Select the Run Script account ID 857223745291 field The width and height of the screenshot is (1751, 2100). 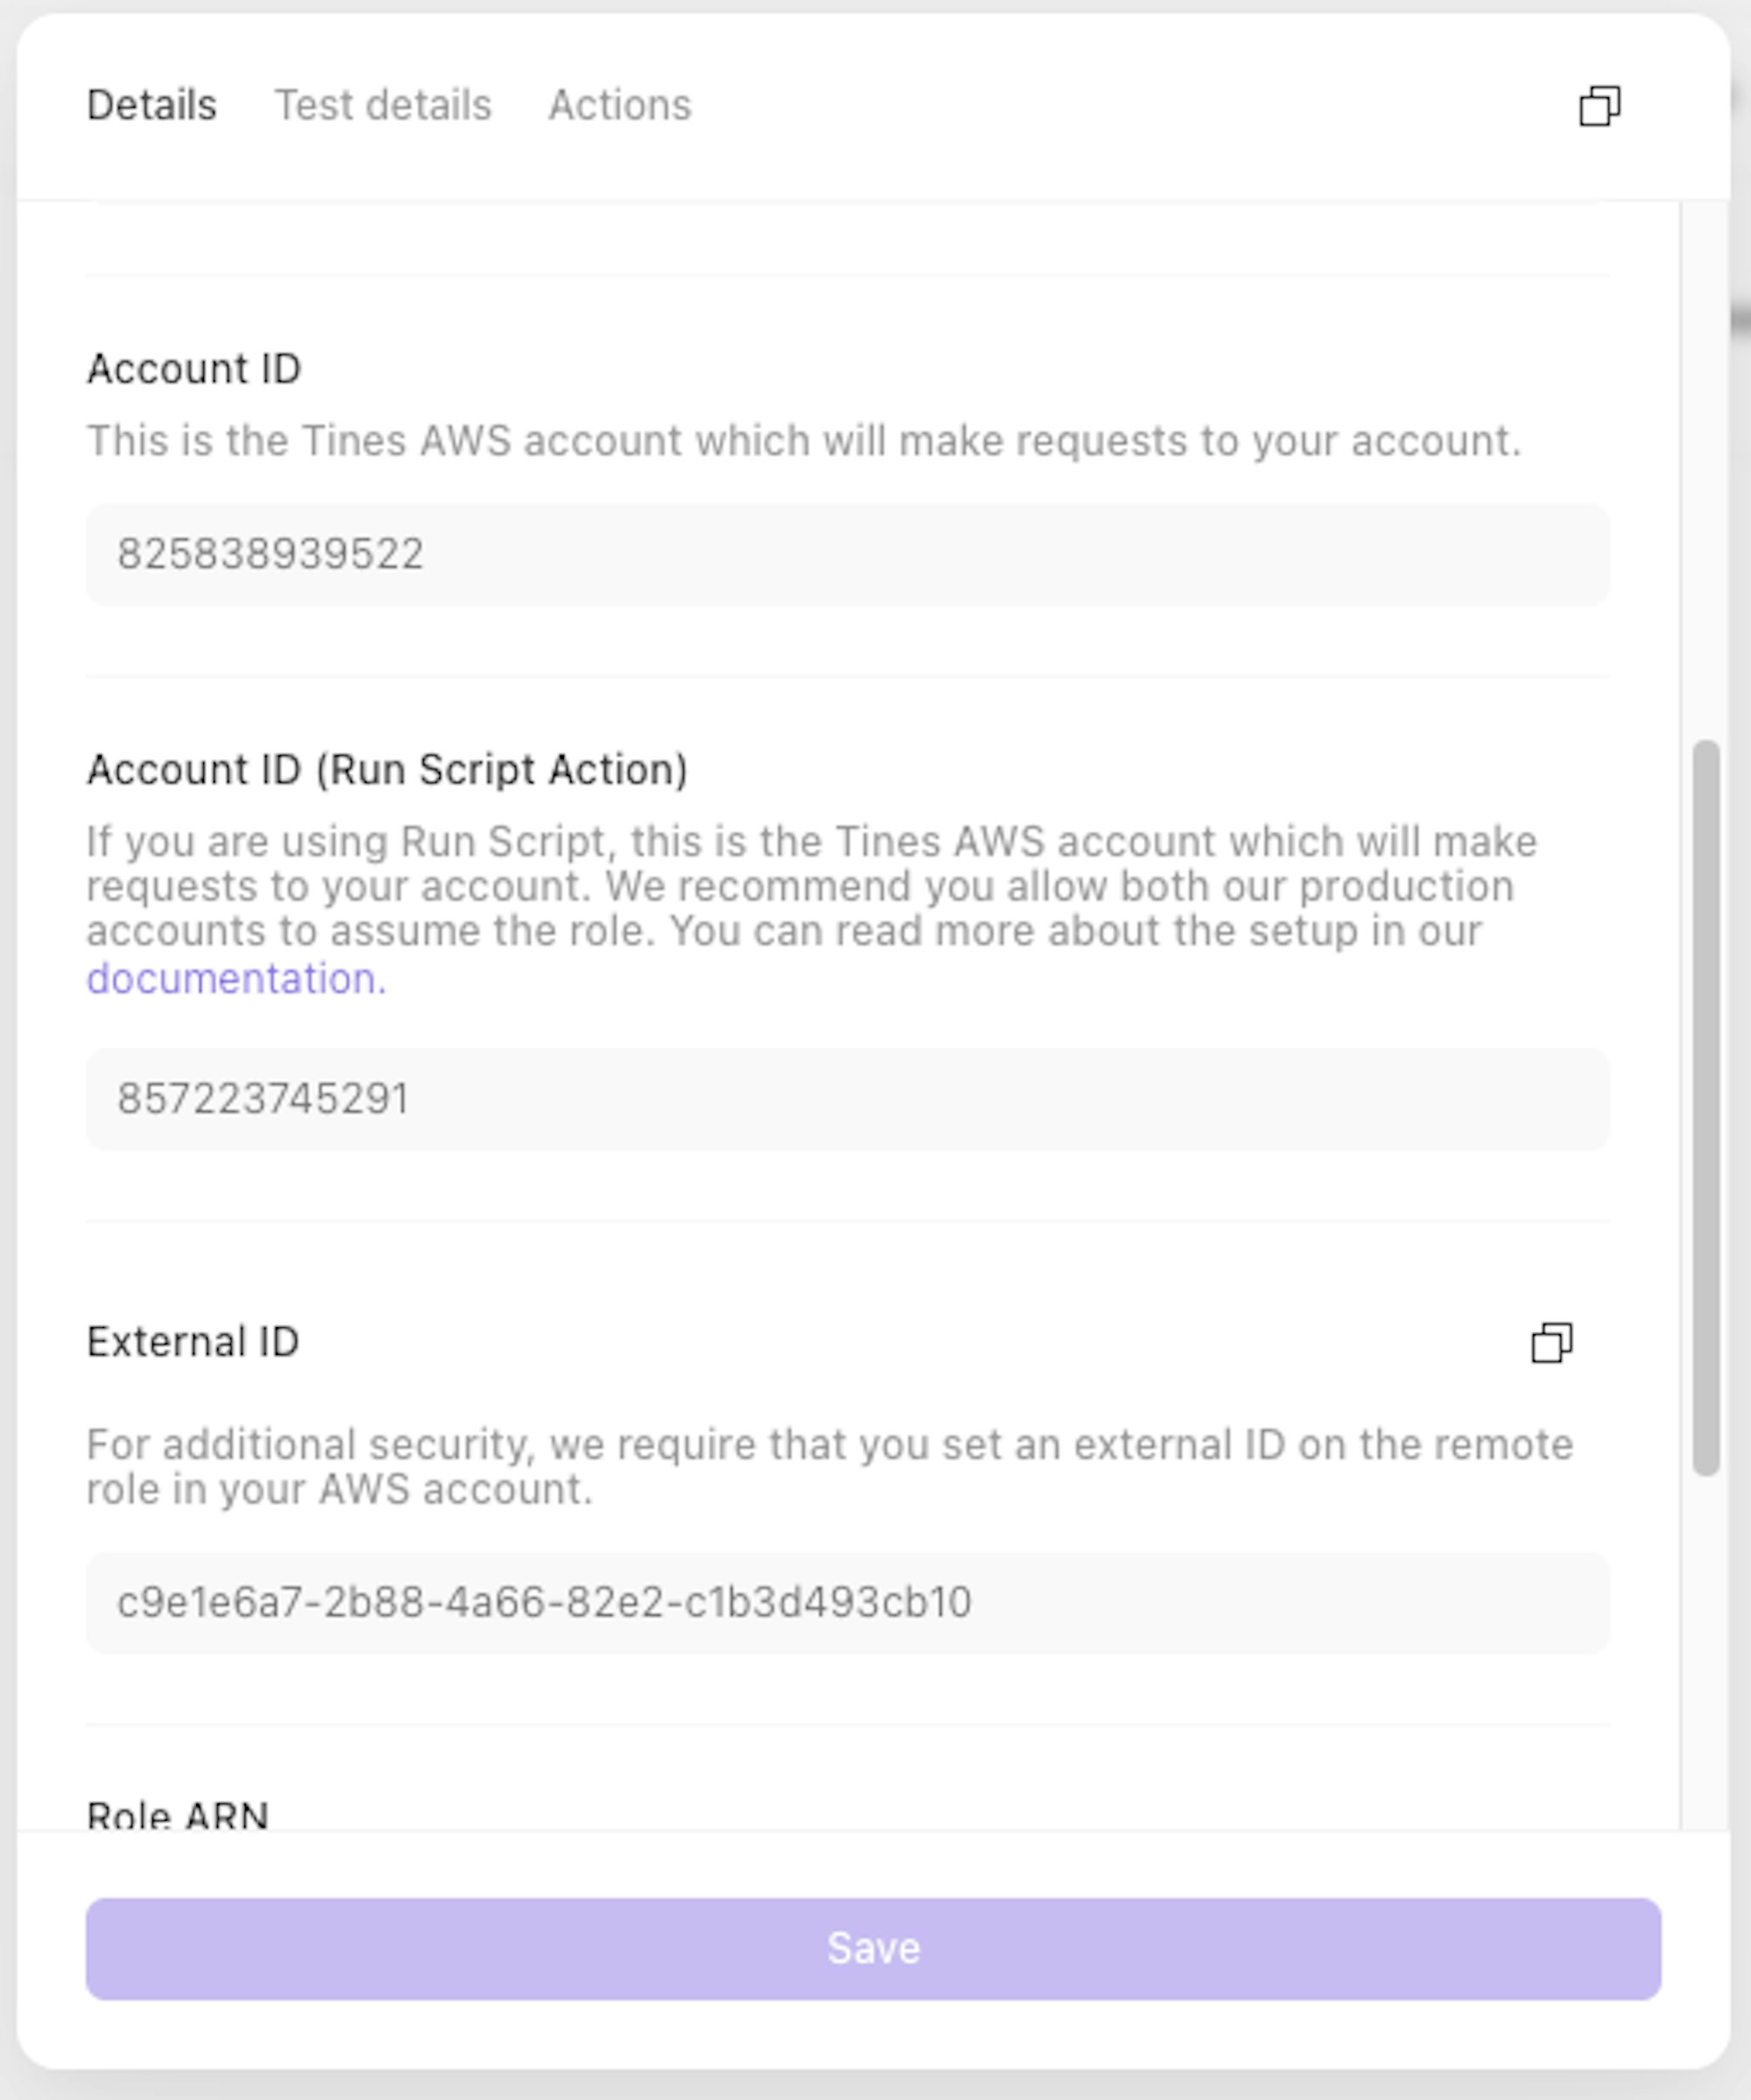(847, 1099)
